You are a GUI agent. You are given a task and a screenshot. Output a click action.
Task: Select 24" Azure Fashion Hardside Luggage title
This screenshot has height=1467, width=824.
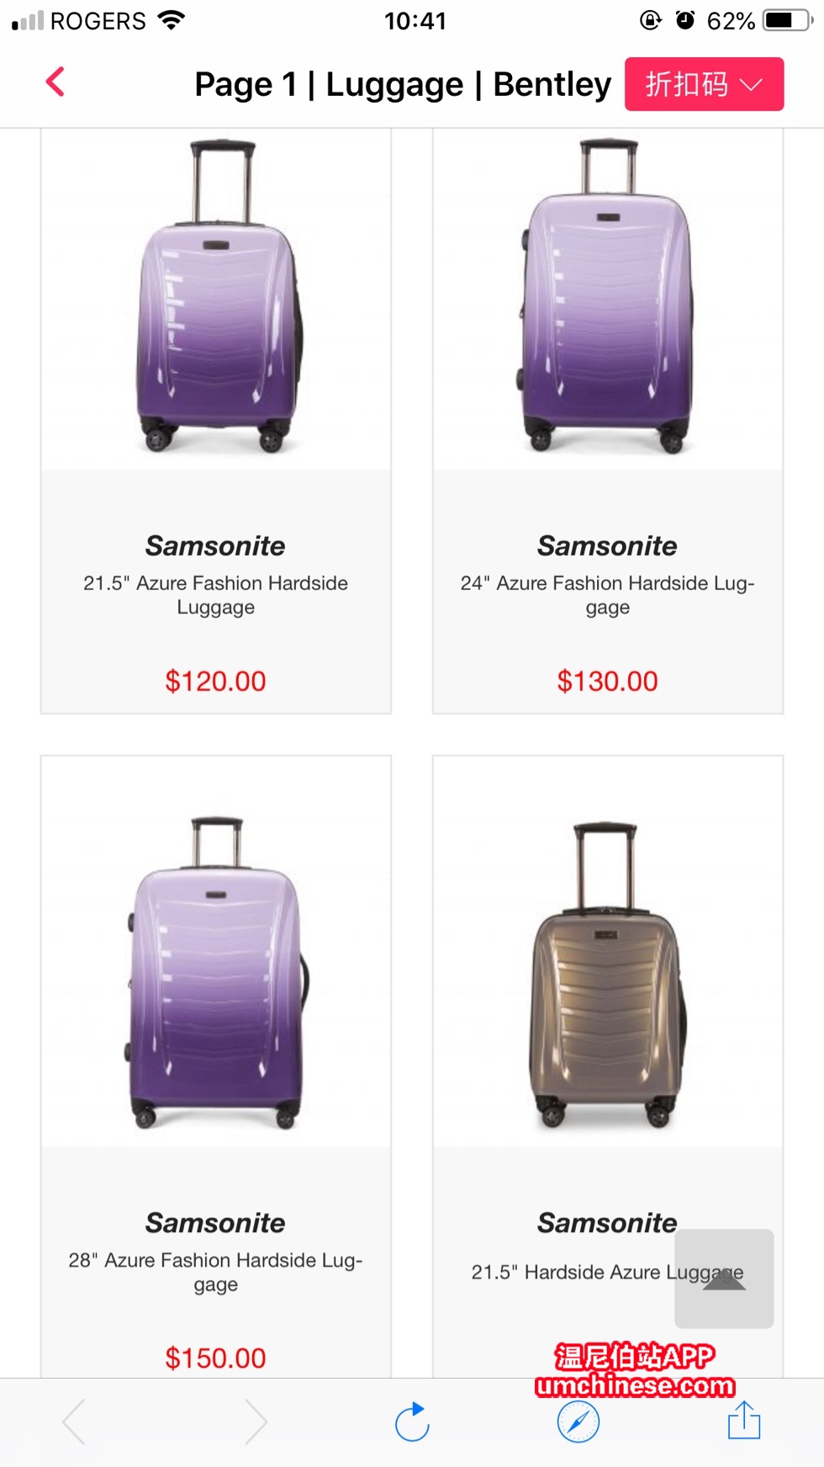pos(607,595)
